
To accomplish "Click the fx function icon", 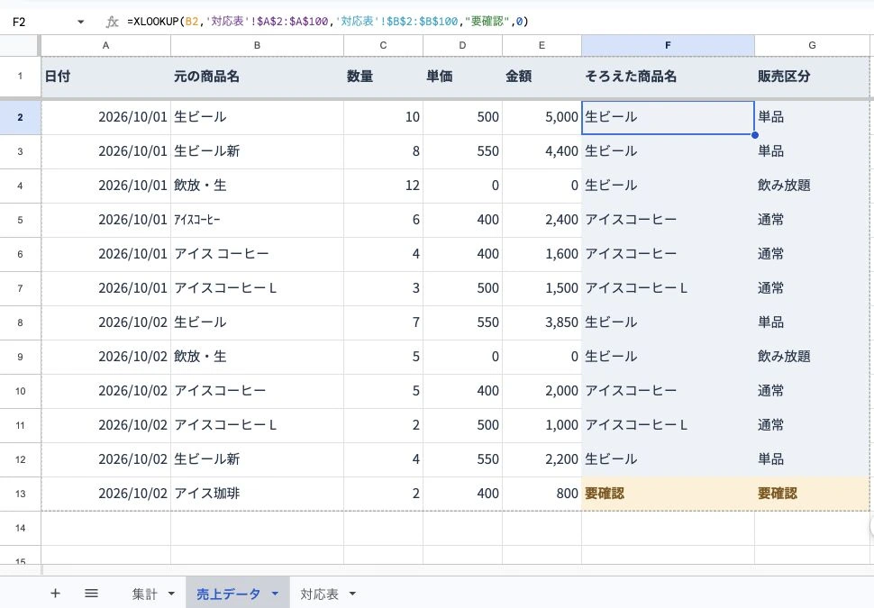I will pyautogui.click(x=112, y=22).
